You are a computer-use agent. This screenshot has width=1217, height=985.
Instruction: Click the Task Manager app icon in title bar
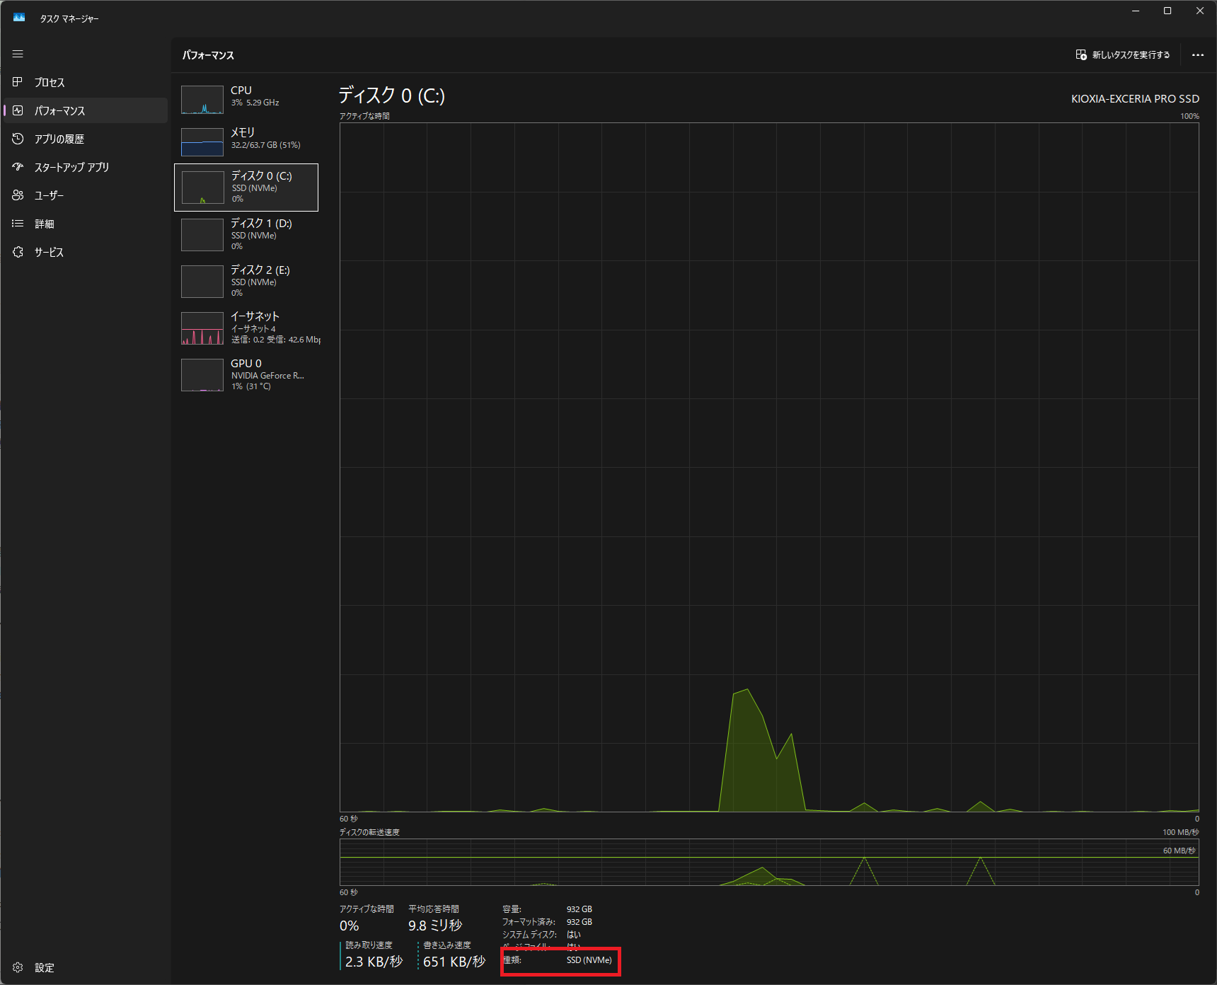pos(19,18)
